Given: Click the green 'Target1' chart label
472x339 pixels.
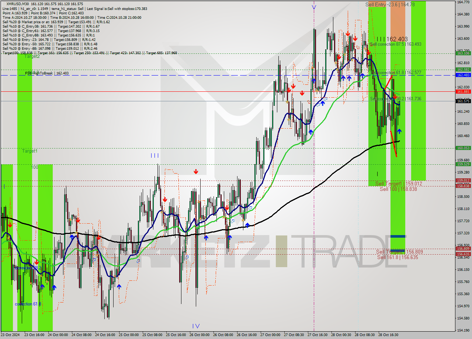Looking at the screenshot, I should coord(29,151).
